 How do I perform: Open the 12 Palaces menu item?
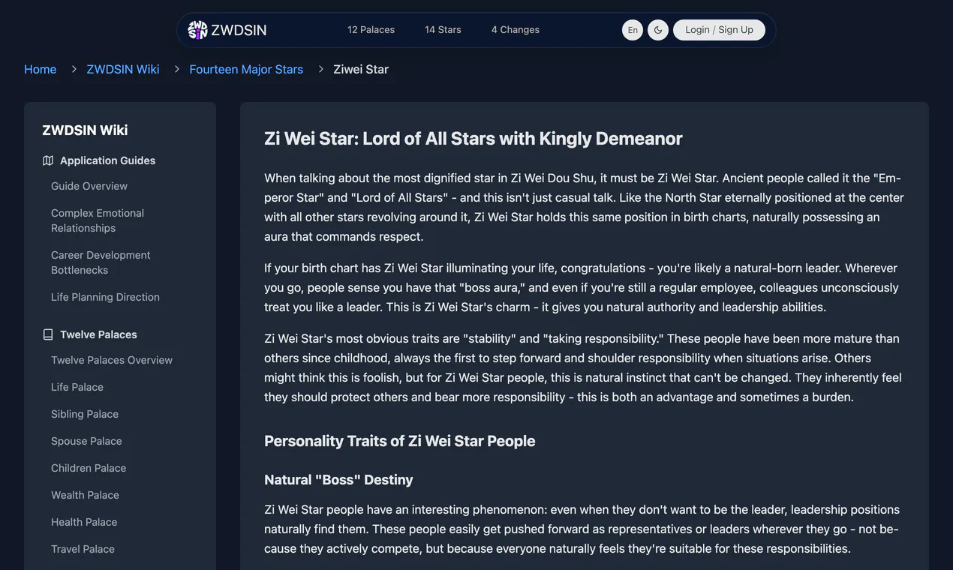pyautogui.click(x=371, y=30)
